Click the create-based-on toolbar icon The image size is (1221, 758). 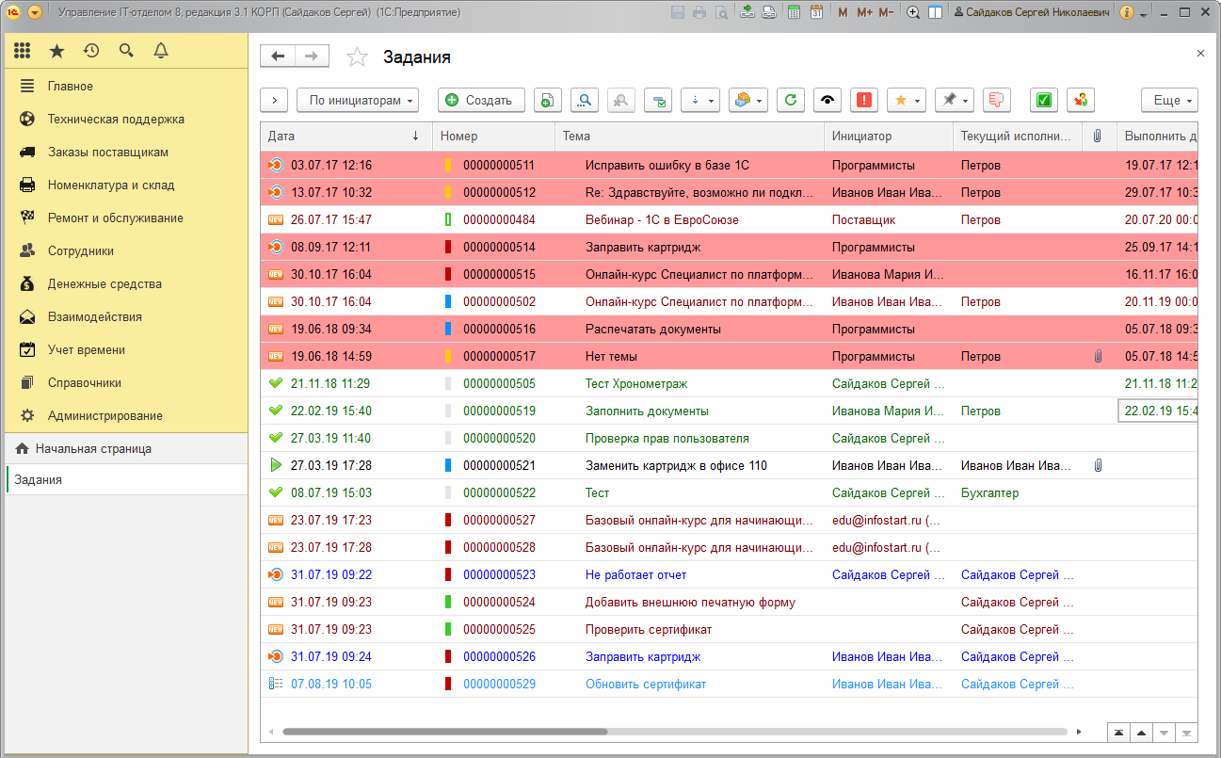[x=658, y=100]
